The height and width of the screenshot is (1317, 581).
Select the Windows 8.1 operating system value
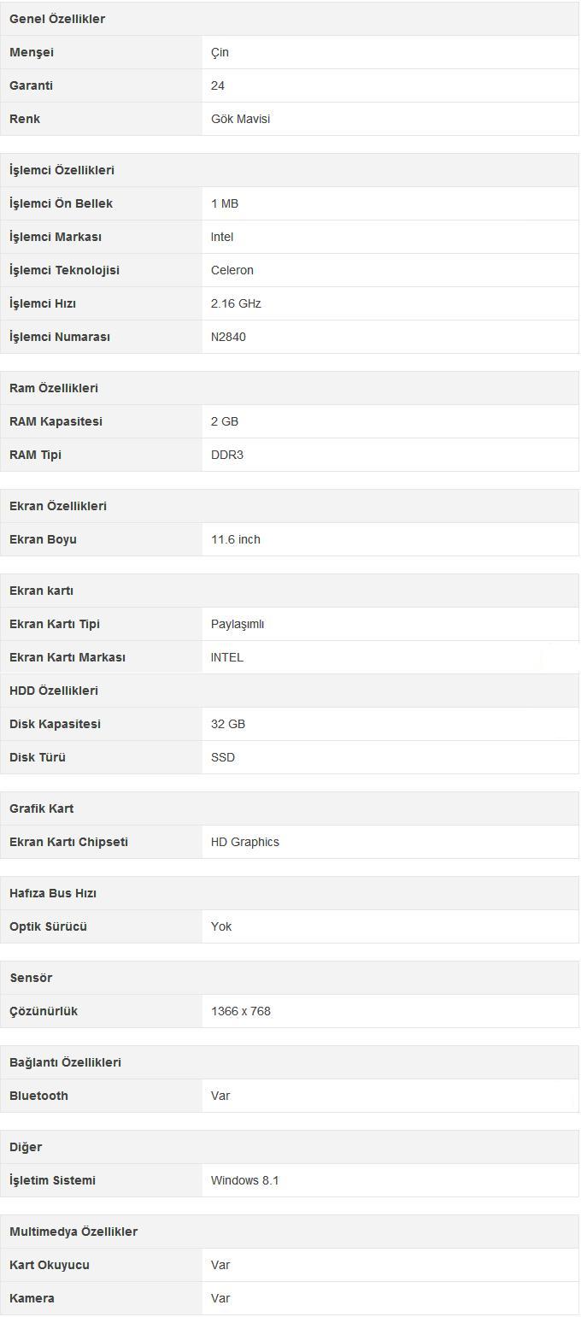tap(245, 1180)
